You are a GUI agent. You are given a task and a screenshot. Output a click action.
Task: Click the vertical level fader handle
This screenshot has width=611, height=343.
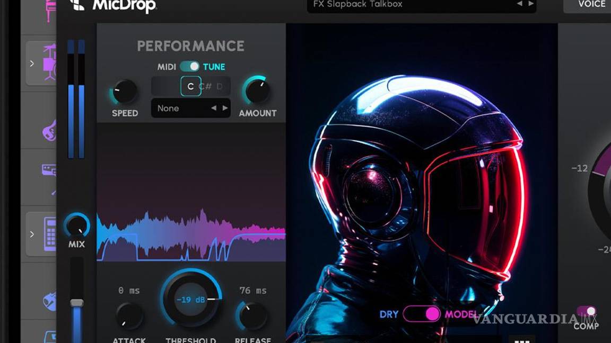77,303
